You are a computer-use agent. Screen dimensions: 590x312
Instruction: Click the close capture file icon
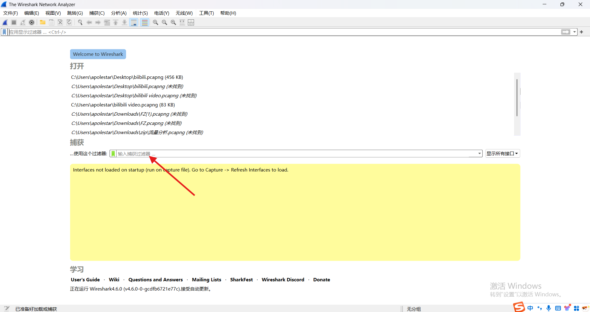[x=60, y=22]
